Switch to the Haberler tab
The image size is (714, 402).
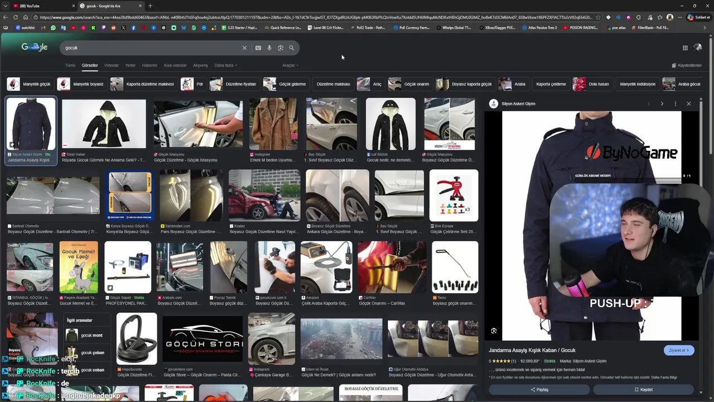149,65
